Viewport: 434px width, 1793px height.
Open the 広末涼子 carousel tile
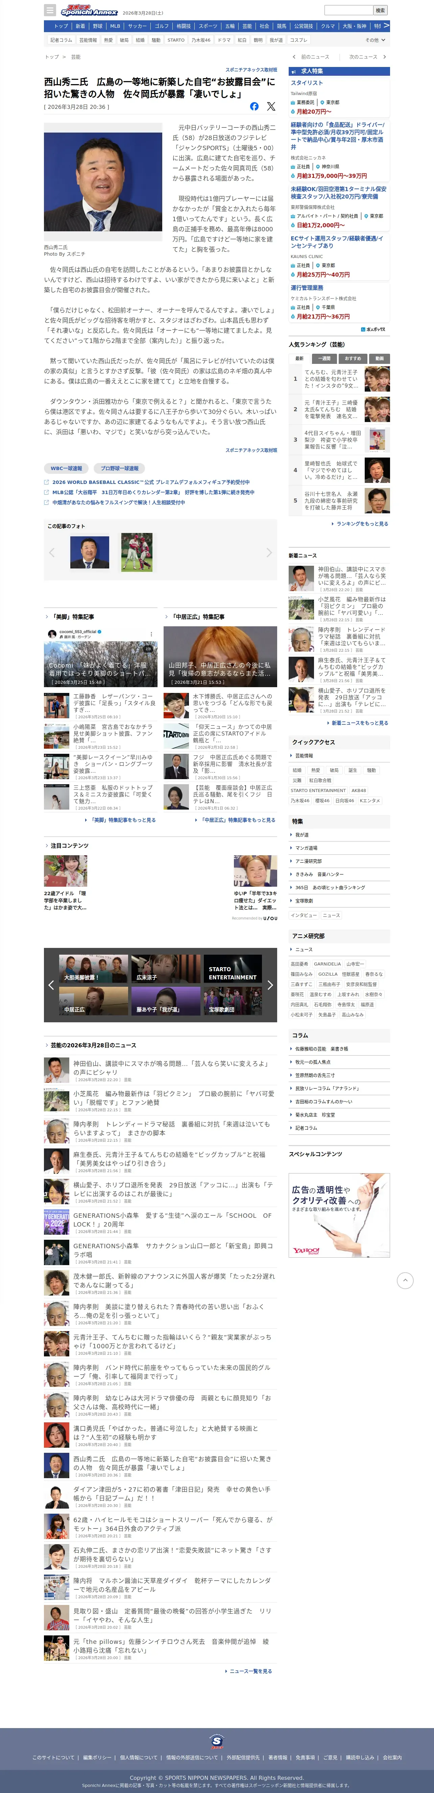pos(166,969)
